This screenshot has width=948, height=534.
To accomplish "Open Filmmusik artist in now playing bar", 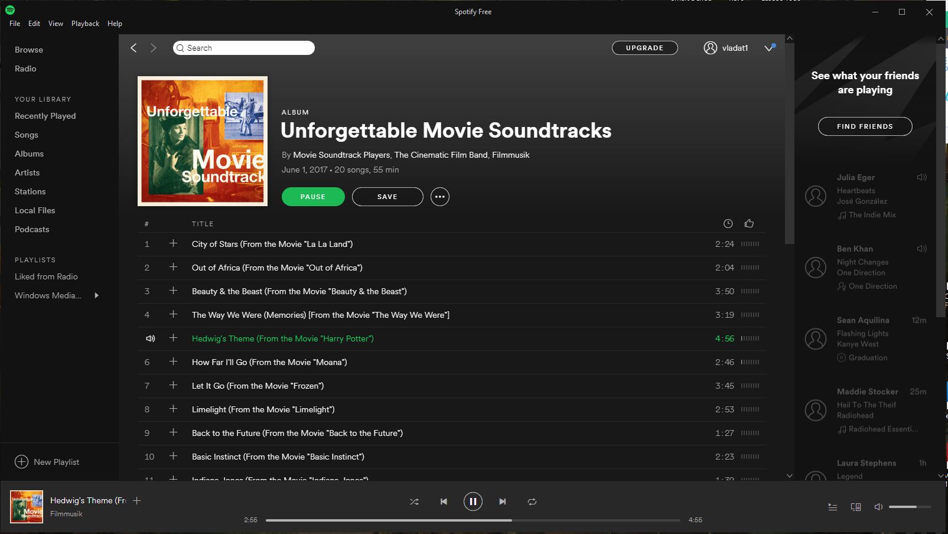I will (x=66, y=514).
